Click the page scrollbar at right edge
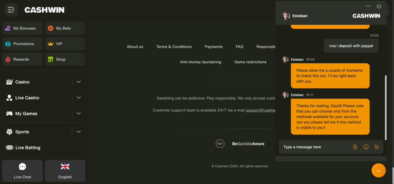This screenshot has width=394, height=184. [x=393, y=175]
